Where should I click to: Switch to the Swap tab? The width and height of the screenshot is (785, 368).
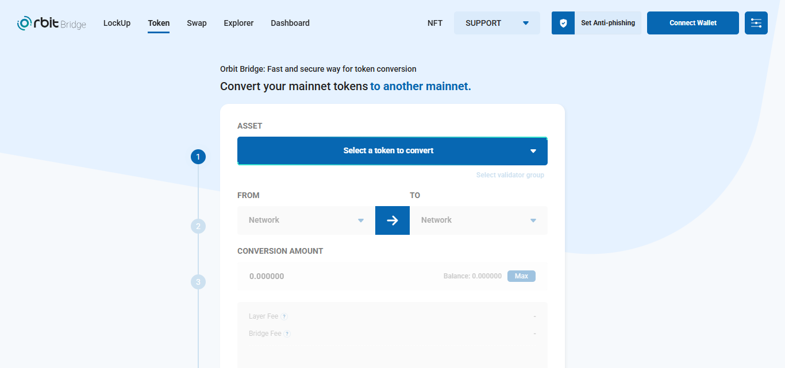click(197, 23)
